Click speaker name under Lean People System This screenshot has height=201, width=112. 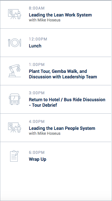coord(44,133)
